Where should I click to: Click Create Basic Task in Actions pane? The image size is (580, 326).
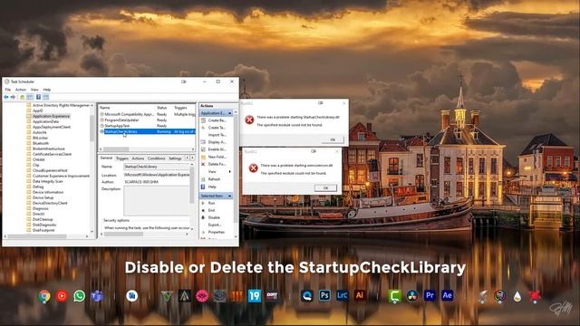pos(217,120)
